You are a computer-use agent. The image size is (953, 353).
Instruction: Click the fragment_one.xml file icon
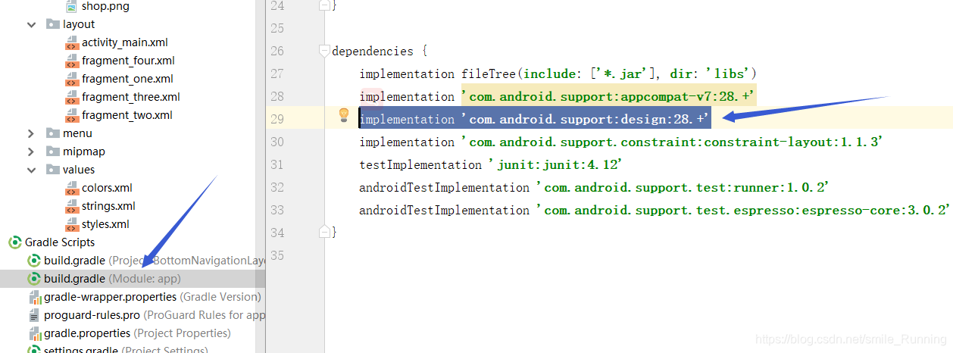71,79
